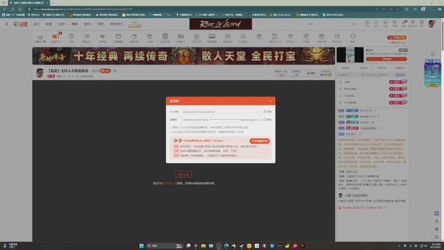Click the orange follow button beside stream title
Image resolution: width=444 pixels, height=250 pixels.
point(105,71)
